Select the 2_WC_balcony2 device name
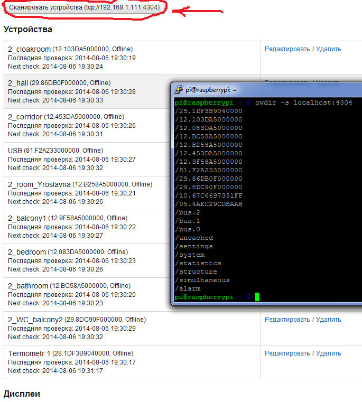362x402 pixels. coord(35,320)
